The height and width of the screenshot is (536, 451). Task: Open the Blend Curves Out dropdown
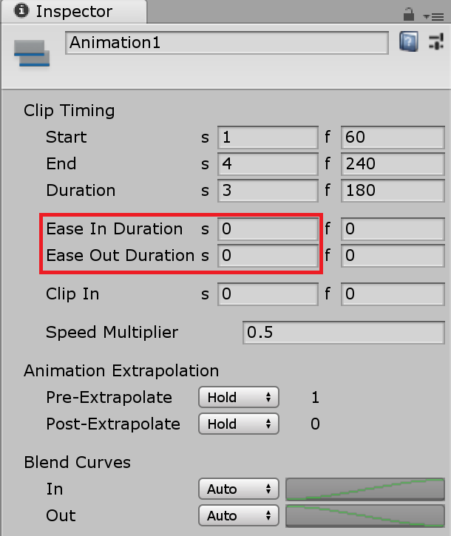238,515
